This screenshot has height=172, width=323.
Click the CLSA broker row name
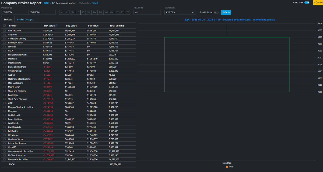pos(10,51)
